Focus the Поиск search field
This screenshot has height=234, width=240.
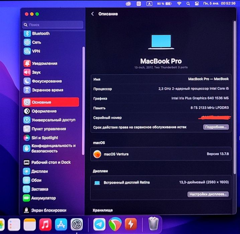(53, 25)
